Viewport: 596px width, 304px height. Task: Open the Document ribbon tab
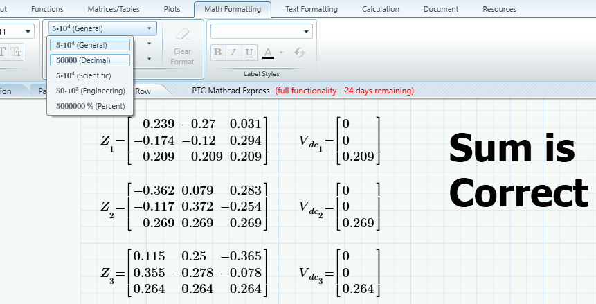pos(441,9)
